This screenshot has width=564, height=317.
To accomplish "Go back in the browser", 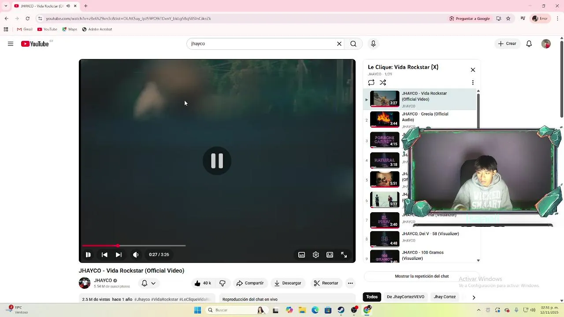I will pos(6,18).
